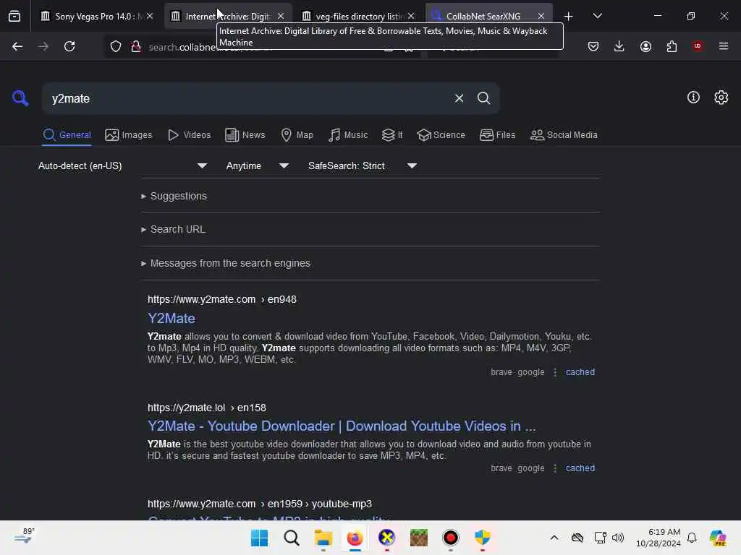Open the Y2Mate result title link

[171, 318]
